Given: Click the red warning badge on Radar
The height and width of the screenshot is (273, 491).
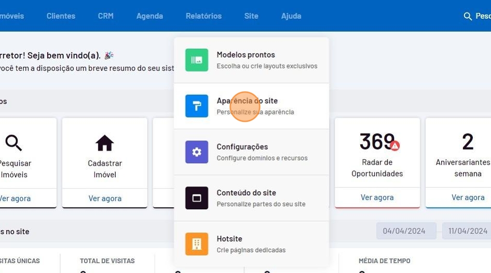Looking at the screenshot, I should (394, 146).
